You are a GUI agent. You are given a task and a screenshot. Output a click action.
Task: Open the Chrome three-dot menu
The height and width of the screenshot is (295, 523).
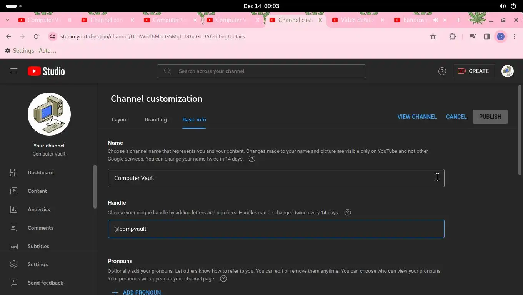(x=515, y=36)
